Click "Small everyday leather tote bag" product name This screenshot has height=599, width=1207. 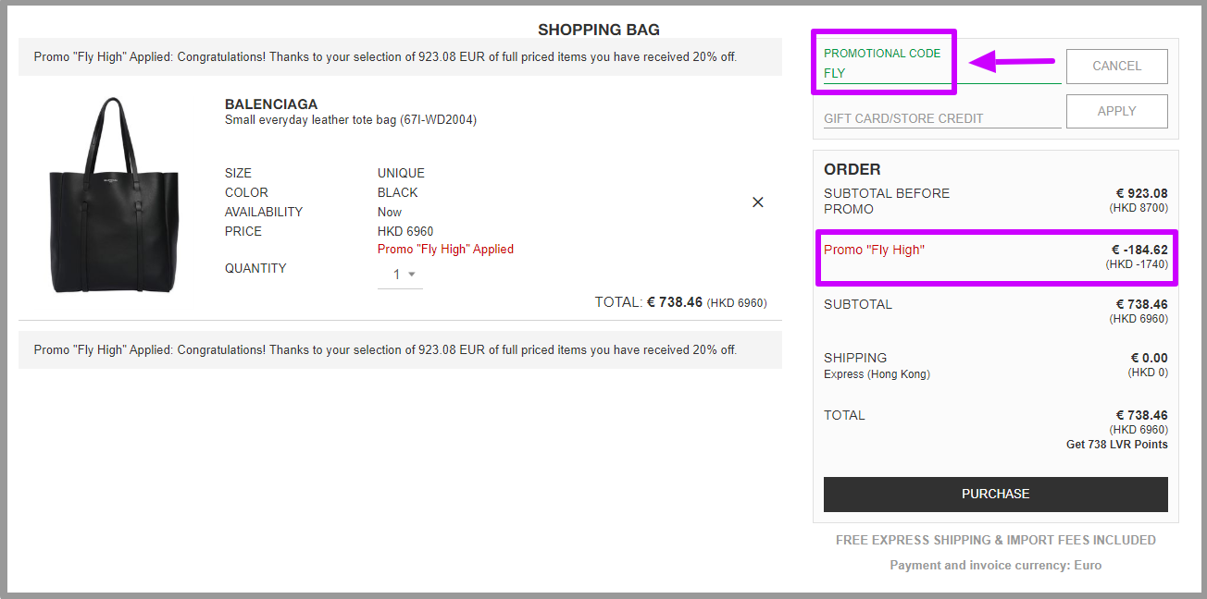pyautogui.click(x=351, y=119)
